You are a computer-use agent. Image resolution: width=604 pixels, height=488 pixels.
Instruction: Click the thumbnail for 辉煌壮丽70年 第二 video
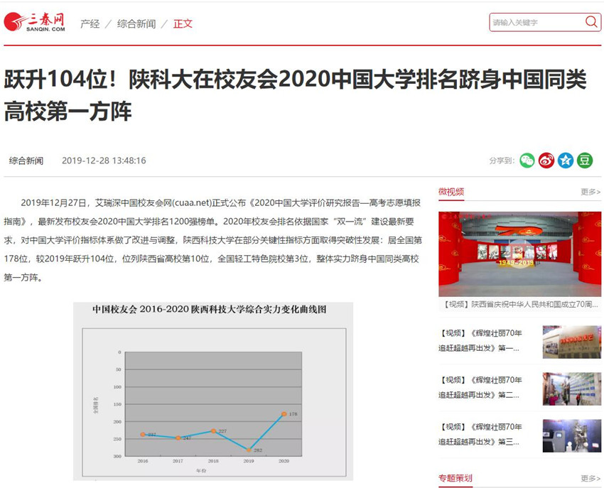click(571, 389)
